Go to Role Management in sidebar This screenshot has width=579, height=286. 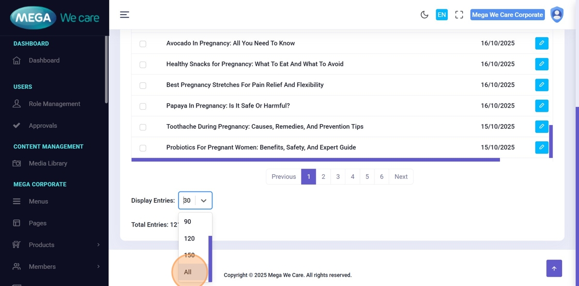click(54, 104)
